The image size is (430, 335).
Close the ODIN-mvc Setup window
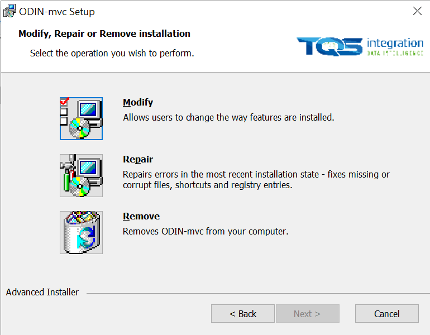417,11
